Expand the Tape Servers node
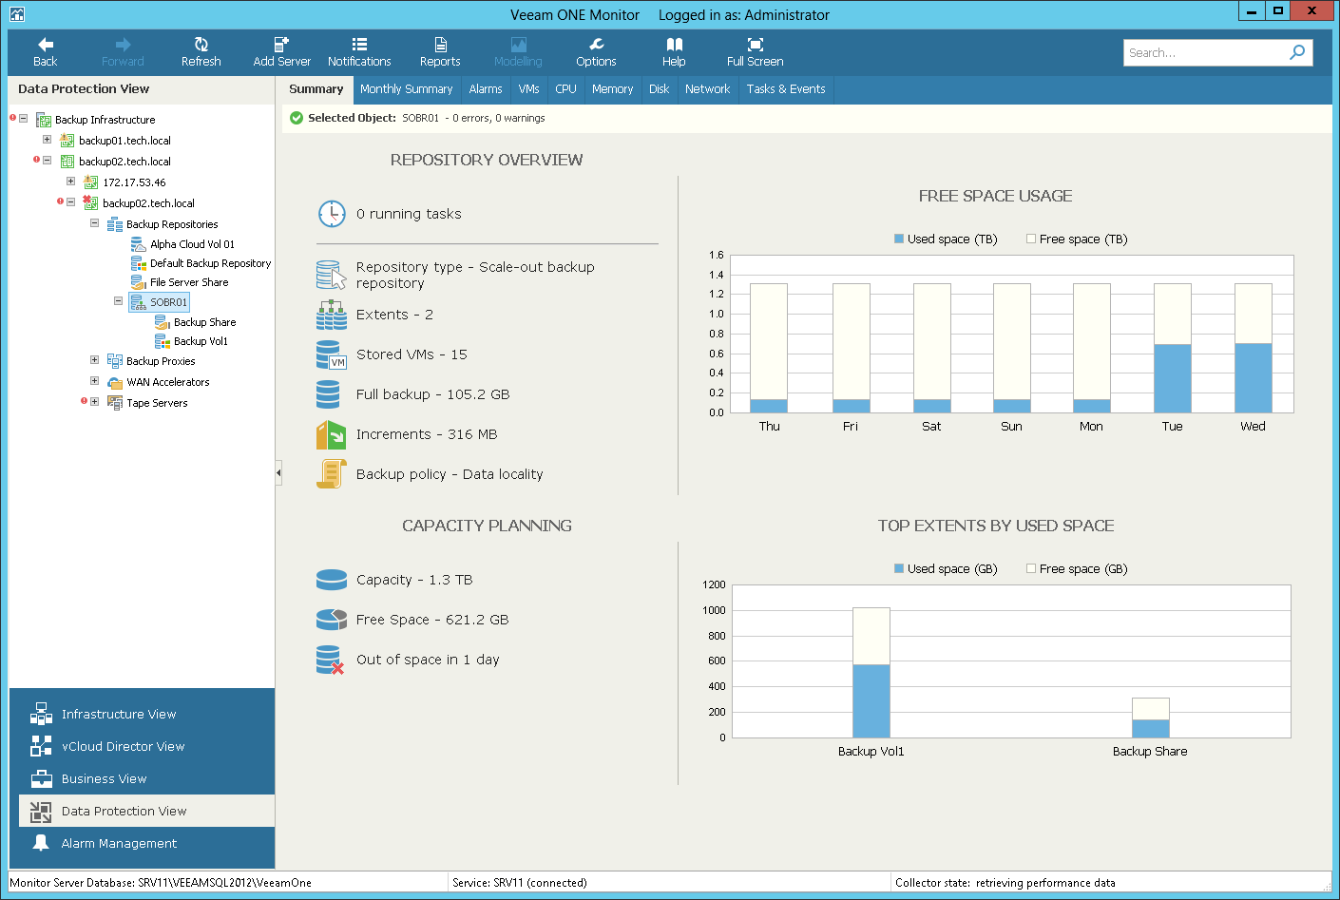Image resolution: width=1340 pixels, height=900 pixels. coord(94,402)
